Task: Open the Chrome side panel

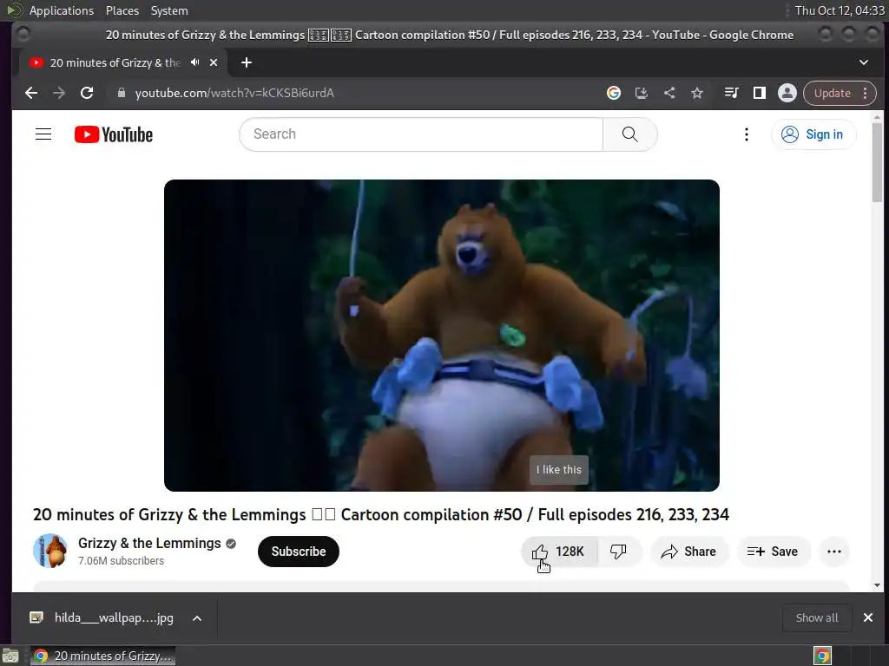Action: (x=759, y=93)
